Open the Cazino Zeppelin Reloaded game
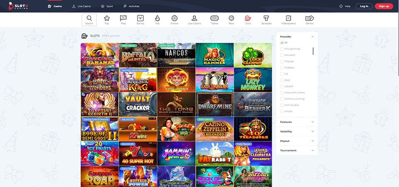Screen dimensions: 399x187 214,129
